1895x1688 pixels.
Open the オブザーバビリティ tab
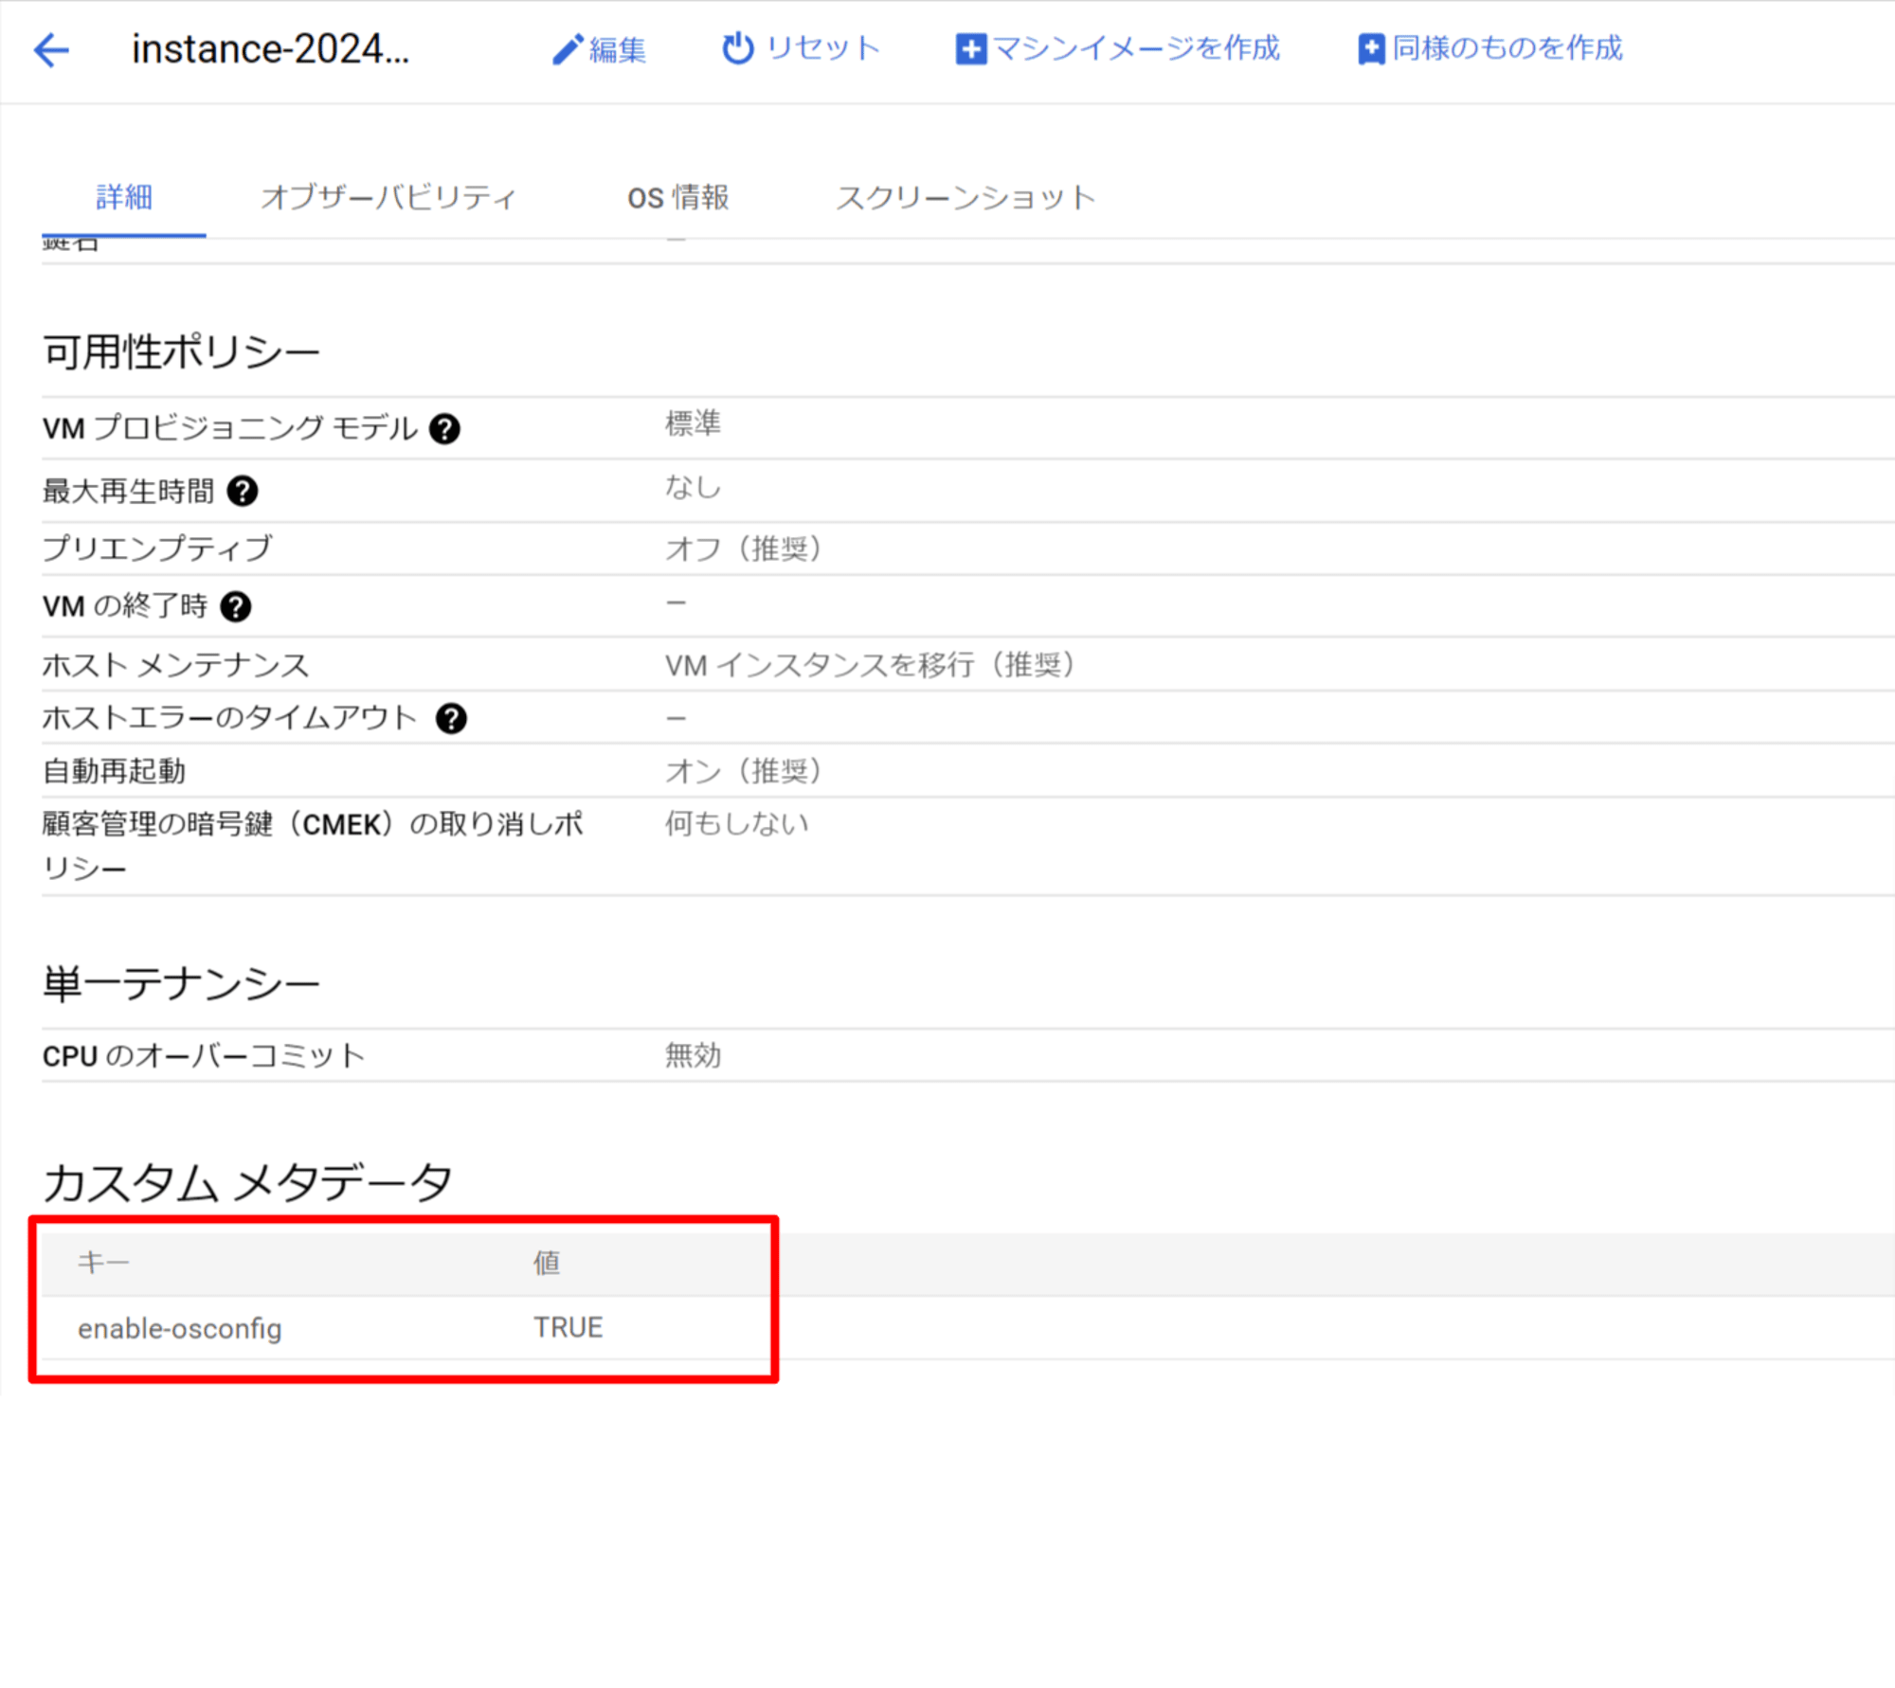(388, 197)
